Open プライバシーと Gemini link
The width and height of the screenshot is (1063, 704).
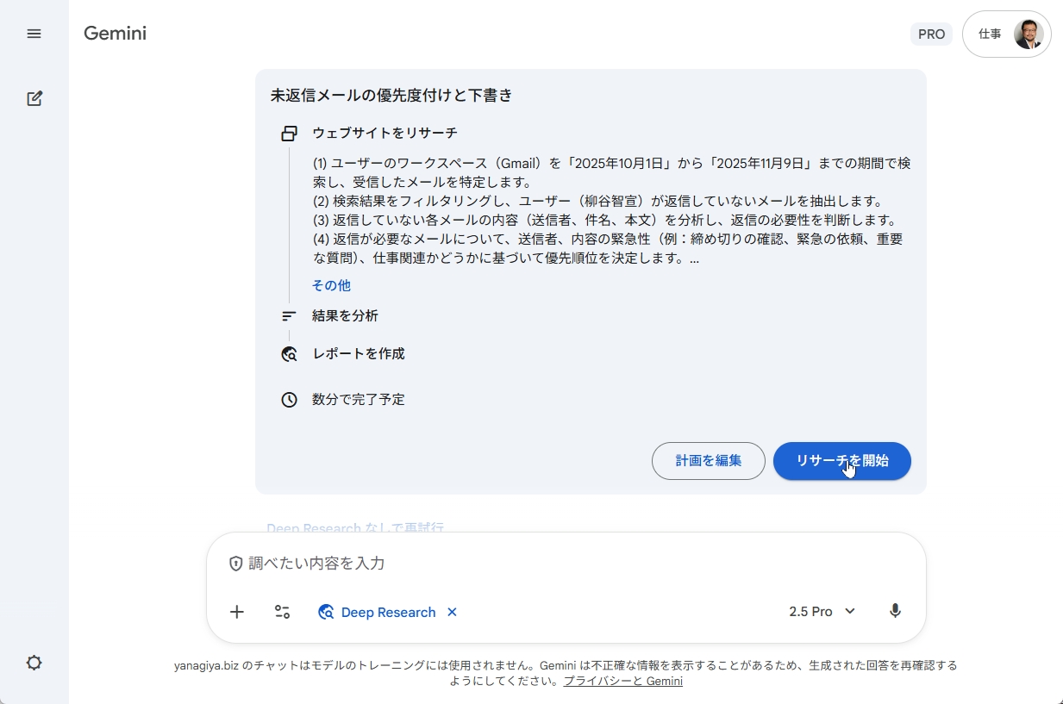tap(623, 681)
